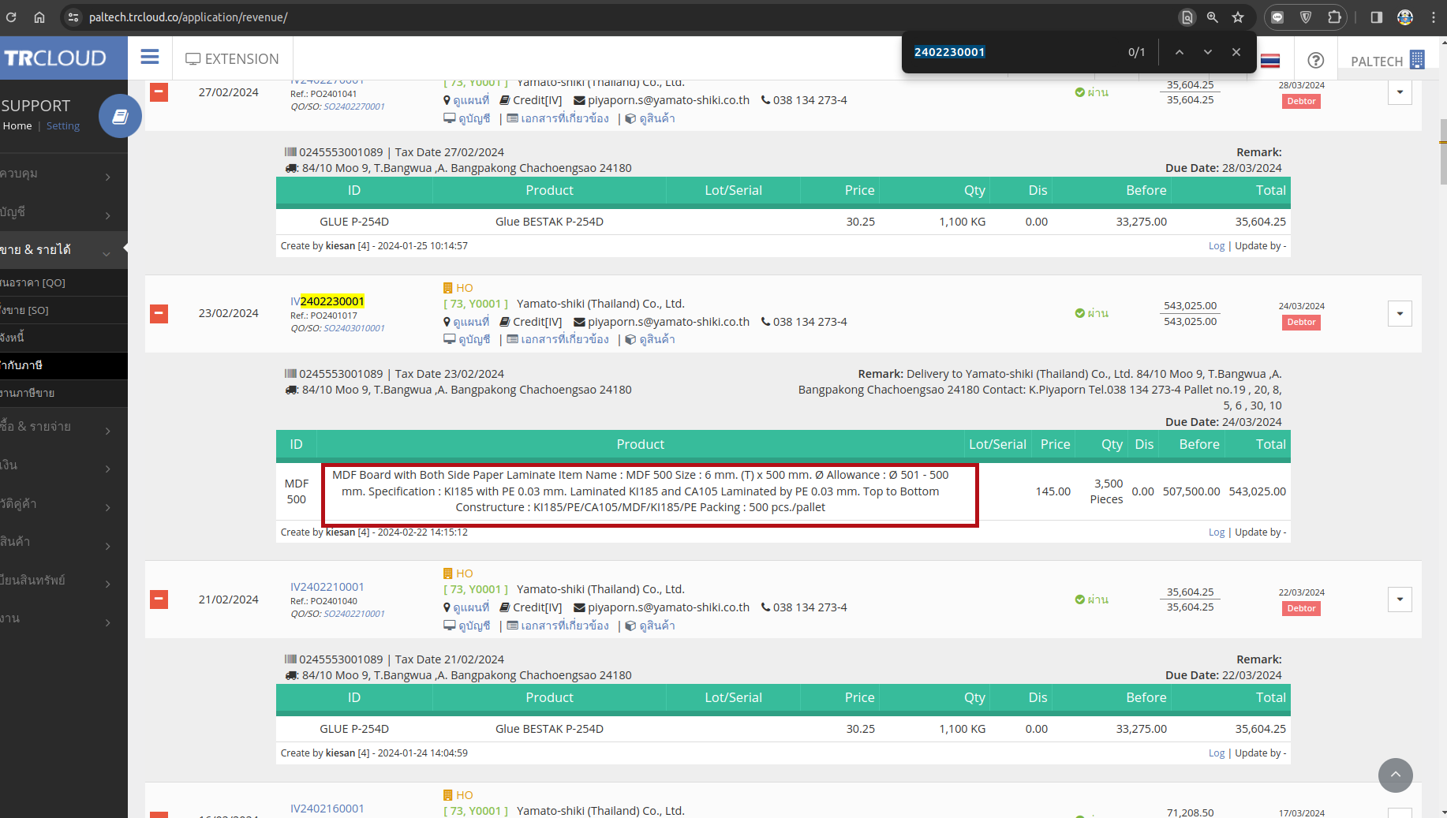Expand บัญชี sidebar section

(64, 213)
